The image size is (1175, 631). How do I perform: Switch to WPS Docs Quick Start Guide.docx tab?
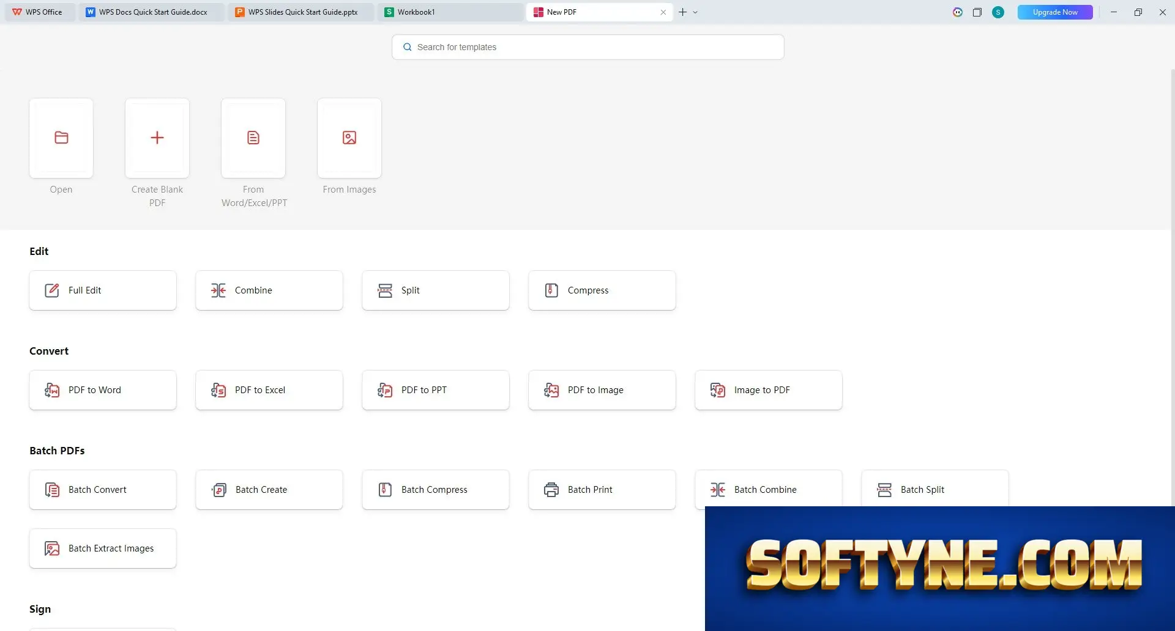[151, 12]
